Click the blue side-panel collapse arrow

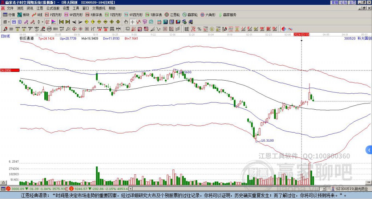coord(369,150)
